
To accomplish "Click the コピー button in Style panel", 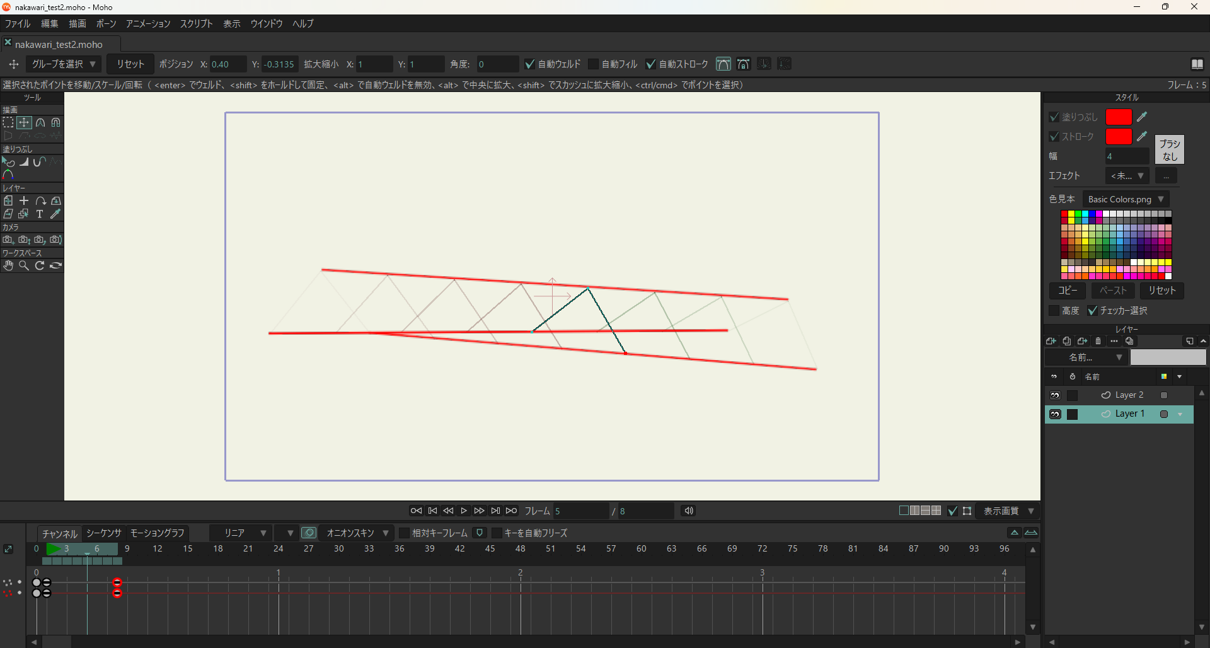I will point(1068,291).
